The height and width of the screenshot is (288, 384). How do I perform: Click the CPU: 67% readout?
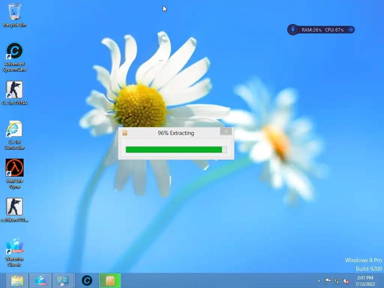[334, 30]
